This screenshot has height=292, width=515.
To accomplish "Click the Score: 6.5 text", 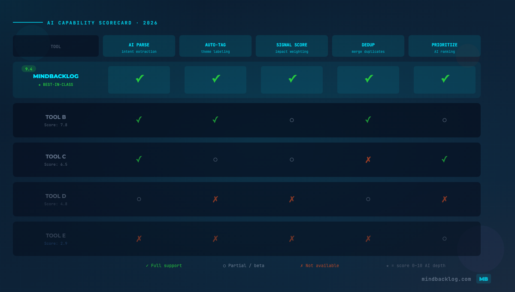I will click(x=56, y=164).
